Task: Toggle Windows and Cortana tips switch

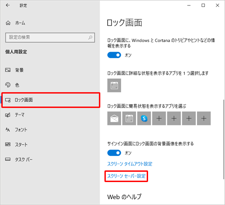Action: 114,55
